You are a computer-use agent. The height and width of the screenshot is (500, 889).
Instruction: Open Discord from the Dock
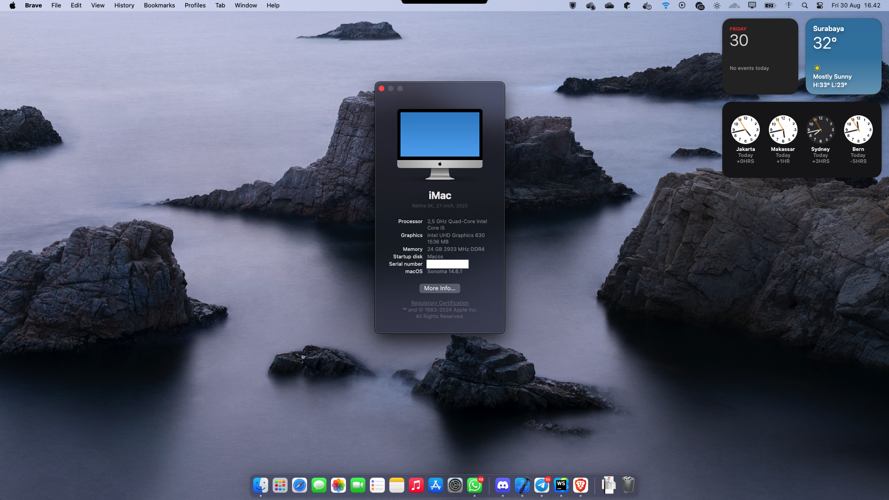coord(503,485)
